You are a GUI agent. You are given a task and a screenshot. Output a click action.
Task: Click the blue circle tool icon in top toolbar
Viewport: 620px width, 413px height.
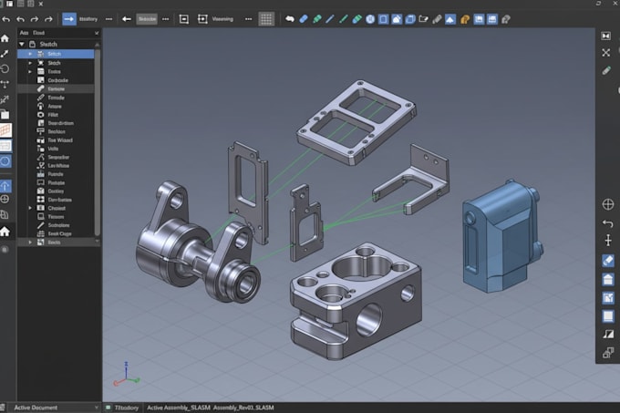[370, 19]
